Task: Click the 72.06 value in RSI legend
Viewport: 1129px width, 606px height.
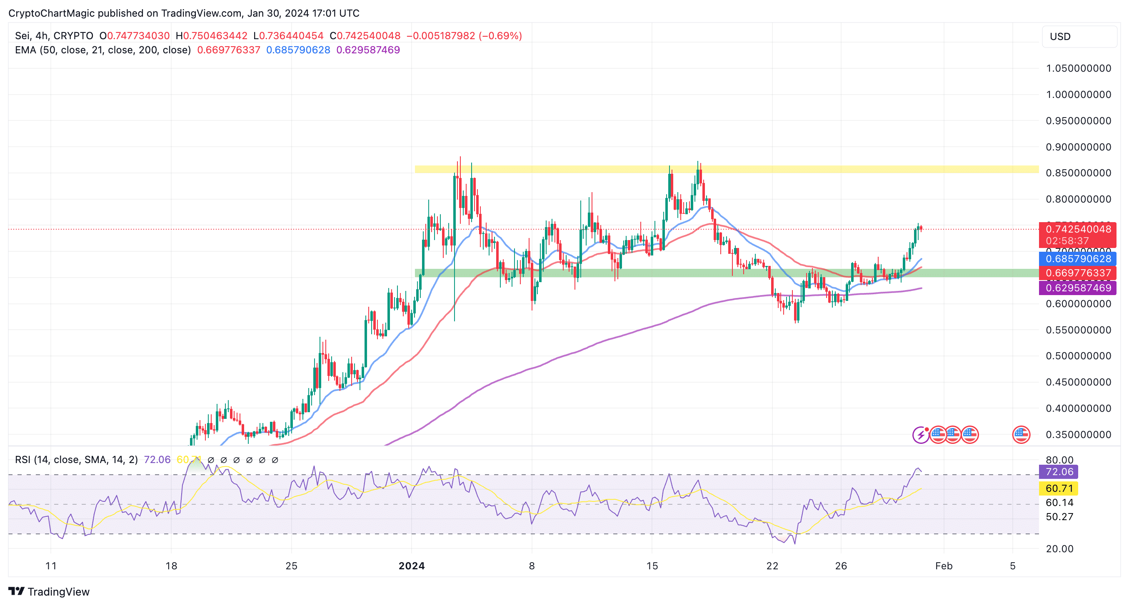Action: pos(157,460)
